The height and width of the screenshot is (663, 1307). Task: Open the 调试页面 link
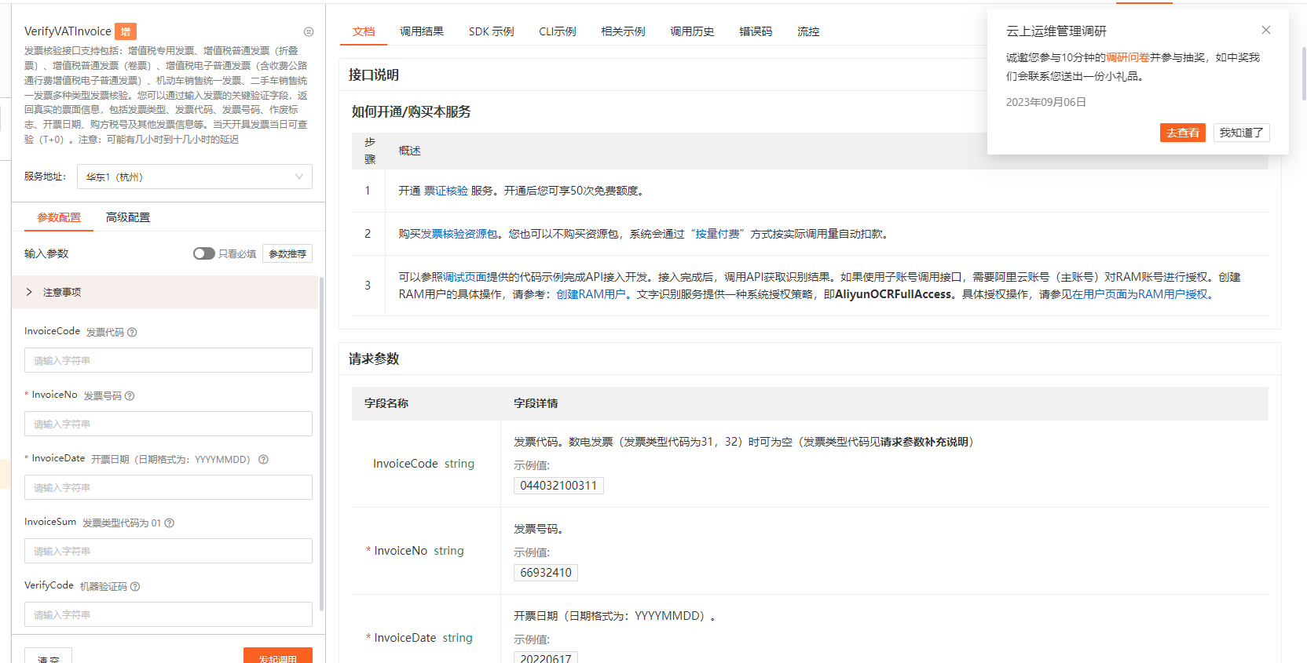point(465,277)
